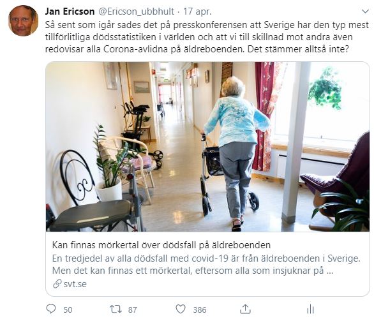The width and height of the screenshot is (374, 321).
Task: Click the link chain icon beside svt.se
Action: 57,284
